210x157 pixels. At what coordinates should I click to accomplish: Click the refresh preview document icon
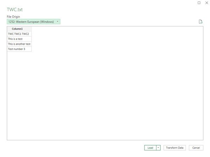point(201,22)
